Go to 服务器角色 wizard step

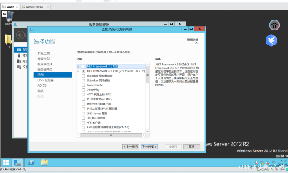click(45, 69)
